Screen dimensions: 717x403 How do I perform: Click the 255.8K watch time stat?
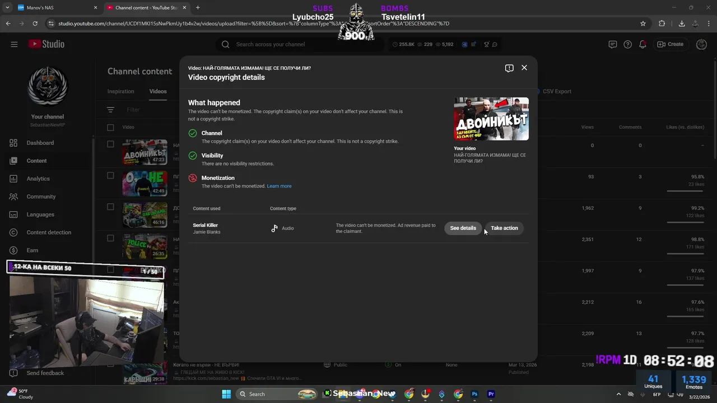[x=404, y=44]
